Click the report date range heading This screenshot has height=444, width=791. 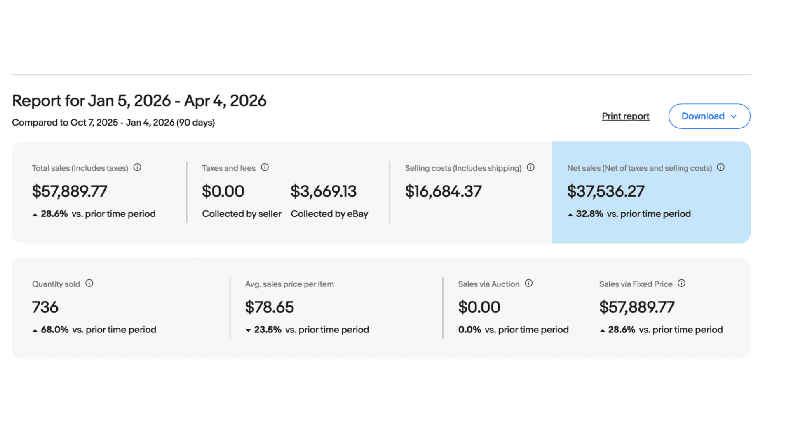(x=139, y=101)
